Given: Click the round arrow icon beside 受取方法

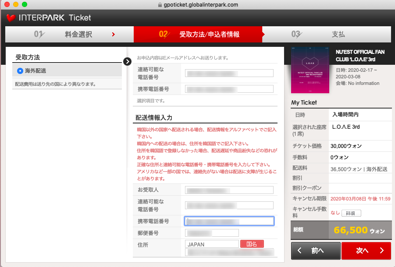Looking at the screenshot, I should (x=128, y=61).
